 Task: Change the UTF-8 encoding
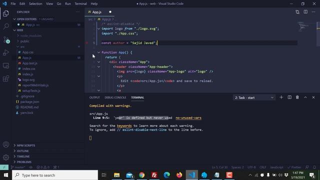(251, 167)
